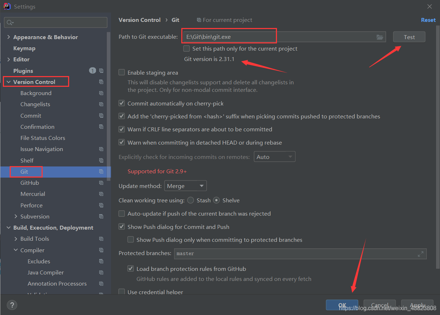This screenshot has height=315, width=440.
Task: Click the help question mark button
Action: 12,305
